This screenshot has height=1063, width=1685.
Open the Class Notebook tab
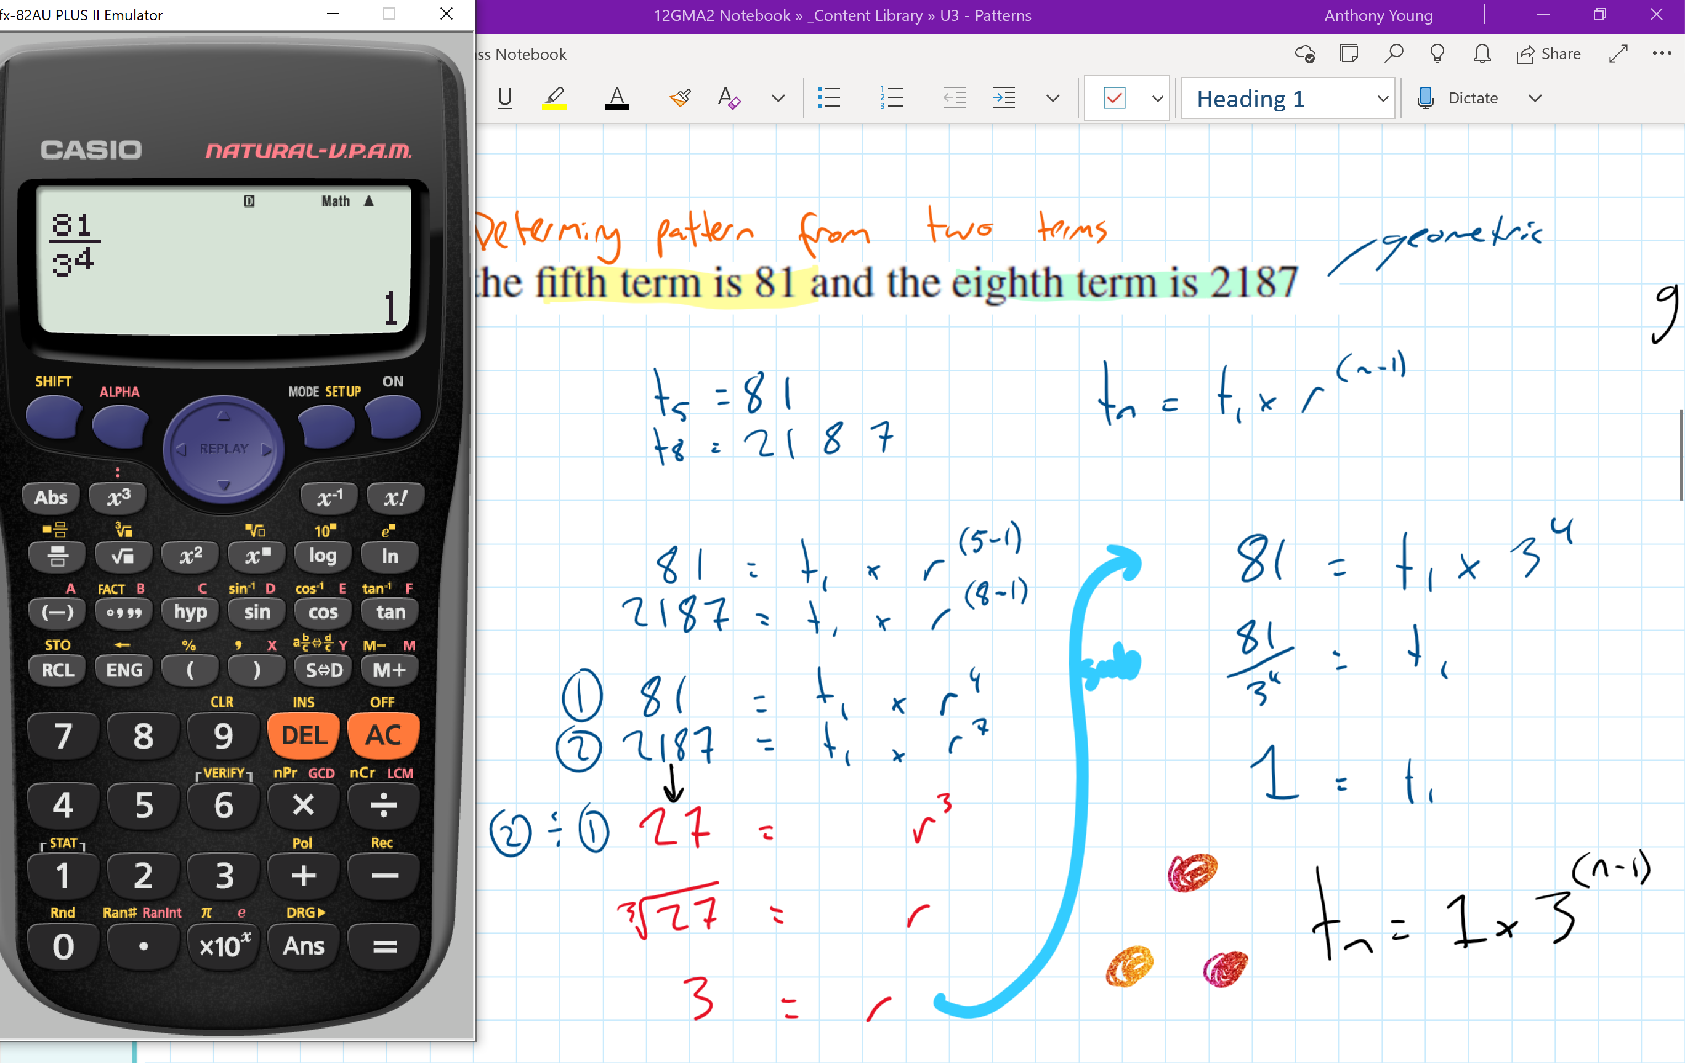pos(522,54)
